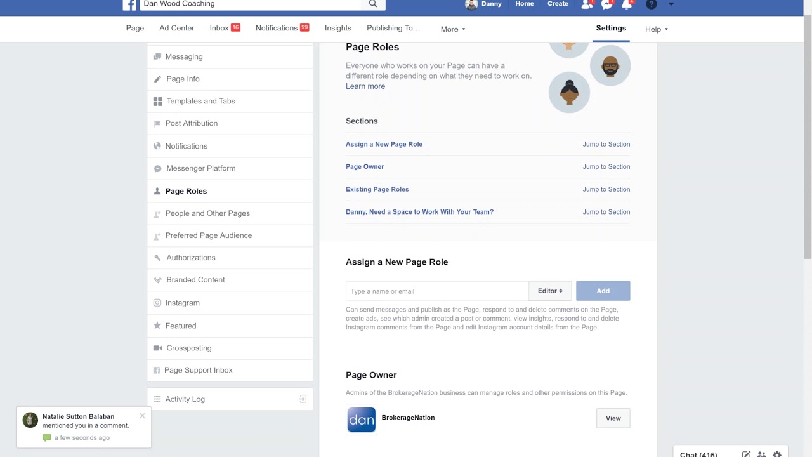Image resolution: width=812 pixels, height=457 pixels.
Task: Click the BrokerageNation dan logo thumbnail
Action: [x=362, y=420]
